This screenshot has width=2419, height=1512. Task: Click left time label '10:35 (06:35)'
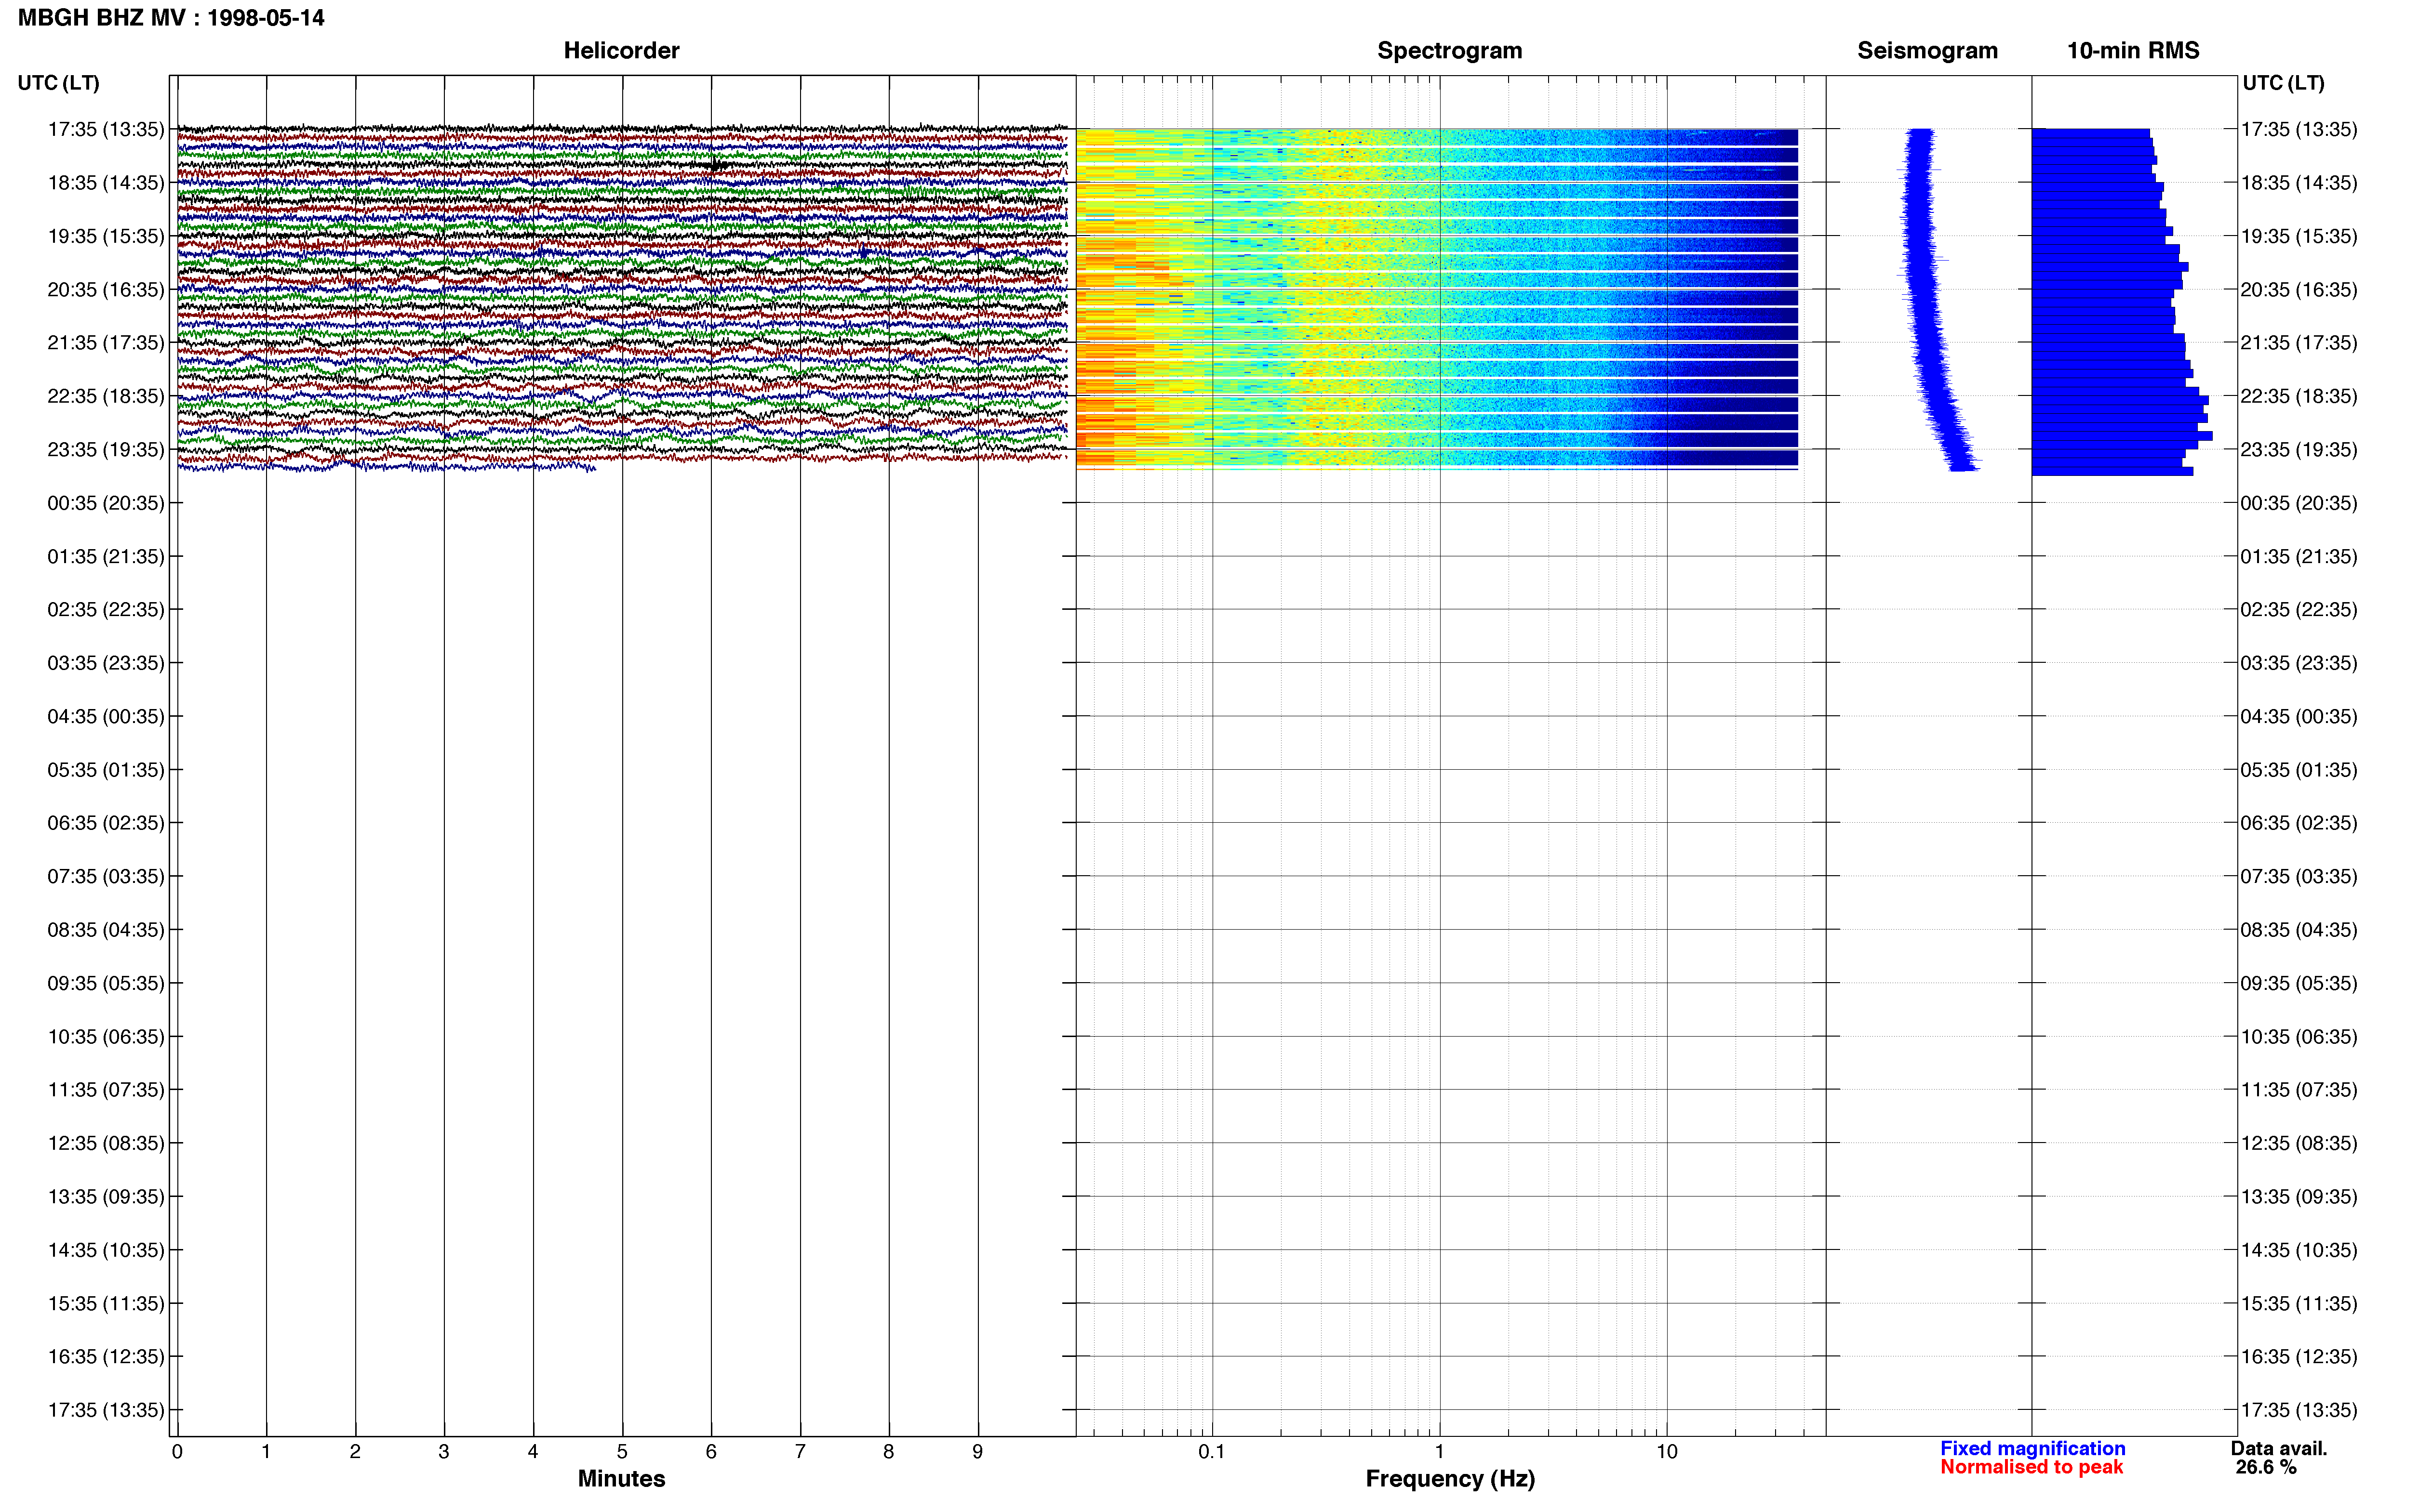tap(106, 1037)
